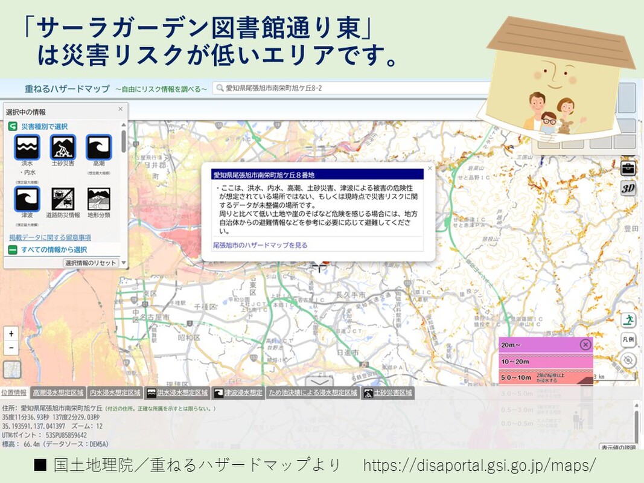
Task: Toggle the 洪水・内水 flood hazard layer icon
Action: coord(27,147)
